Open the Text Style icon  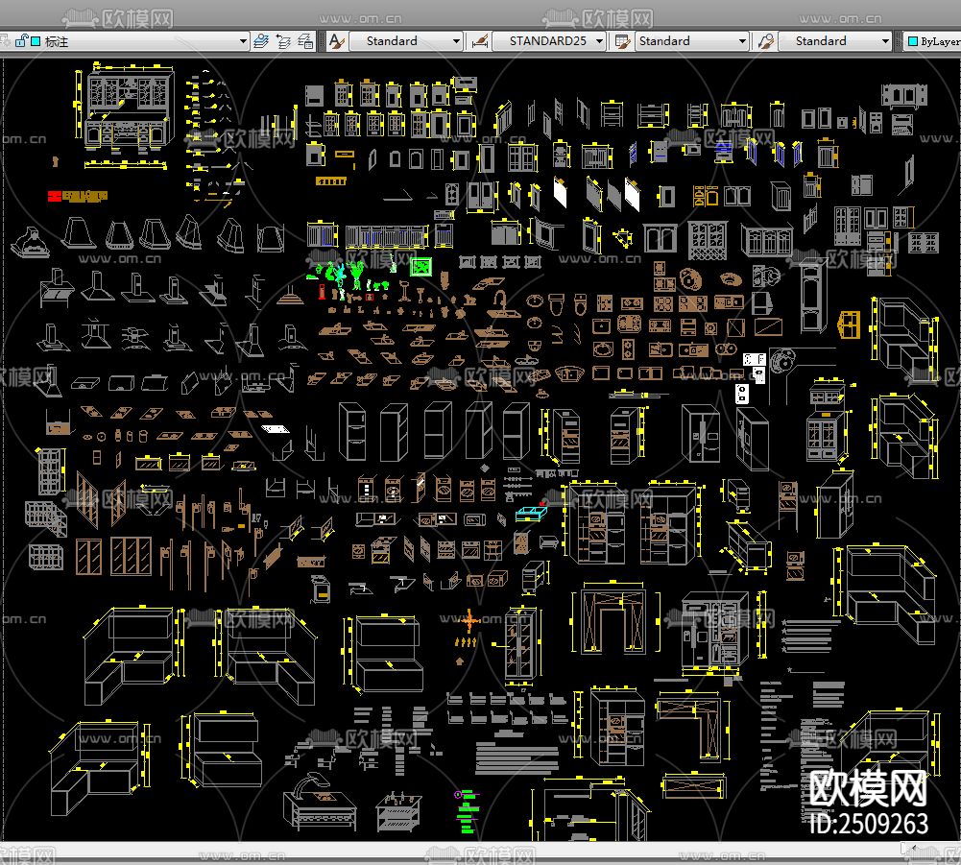336,41
